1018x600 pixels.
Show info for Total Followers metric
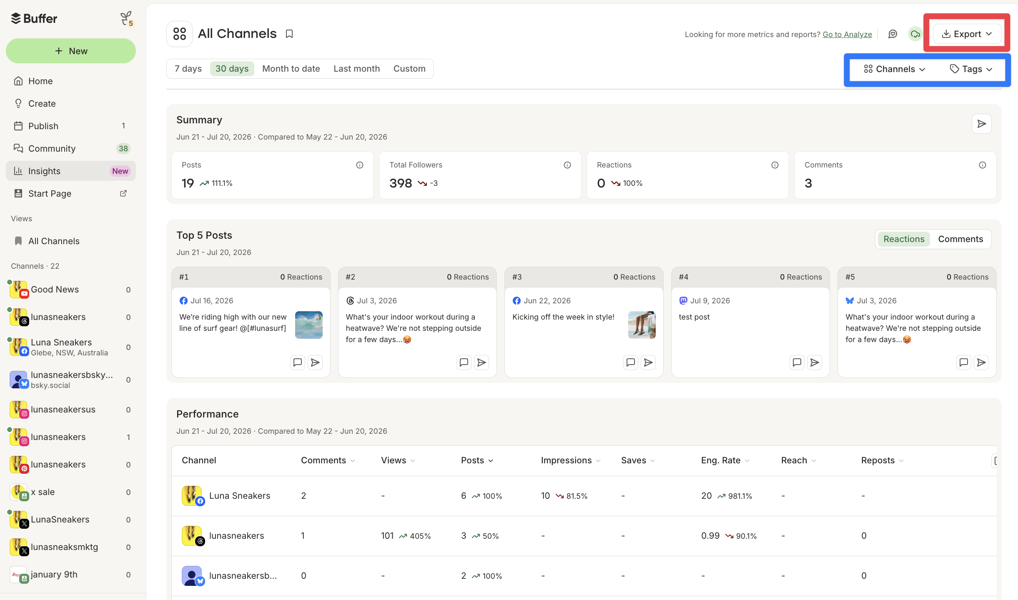pyautogui.click(x=567, y=165)
